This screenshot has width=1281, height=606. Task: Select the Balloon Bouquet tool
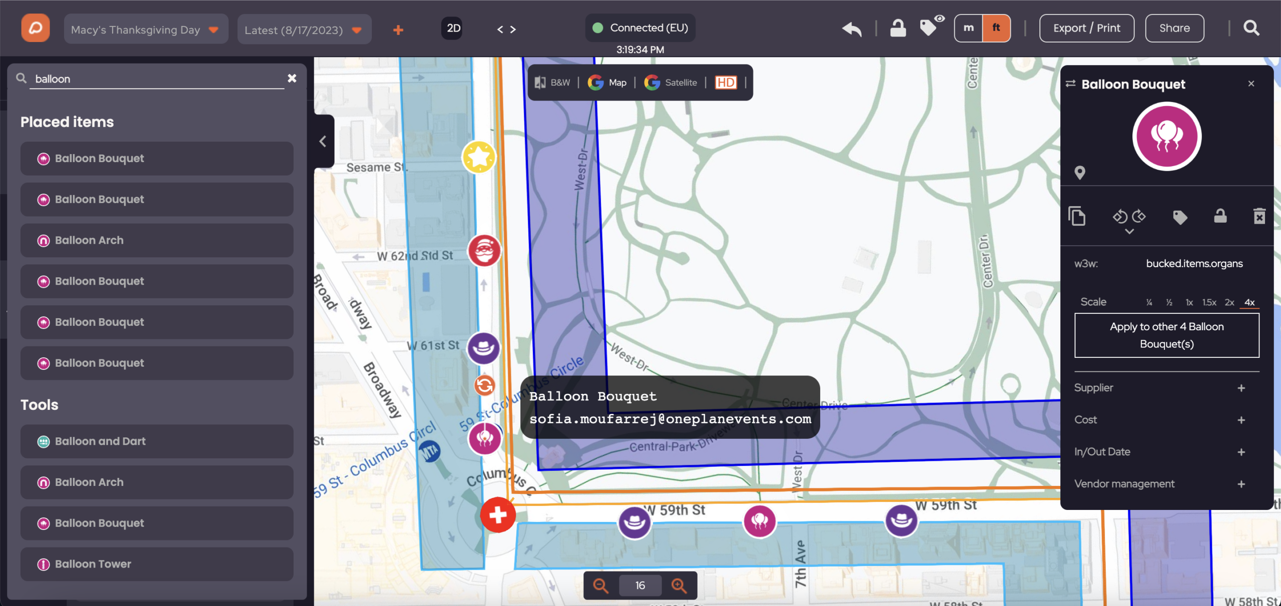tap(157, 523)
